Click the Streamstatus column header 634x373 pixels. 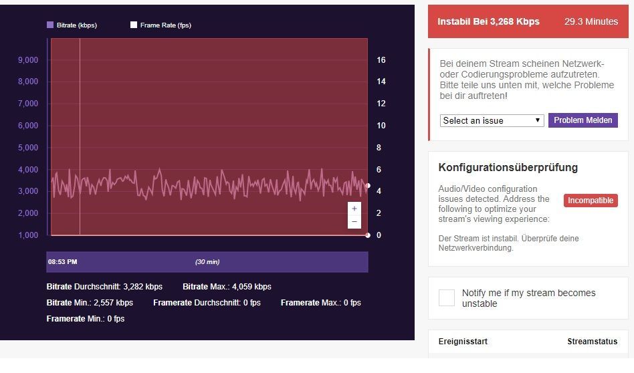pyautogui.click(x=593, y=342)
